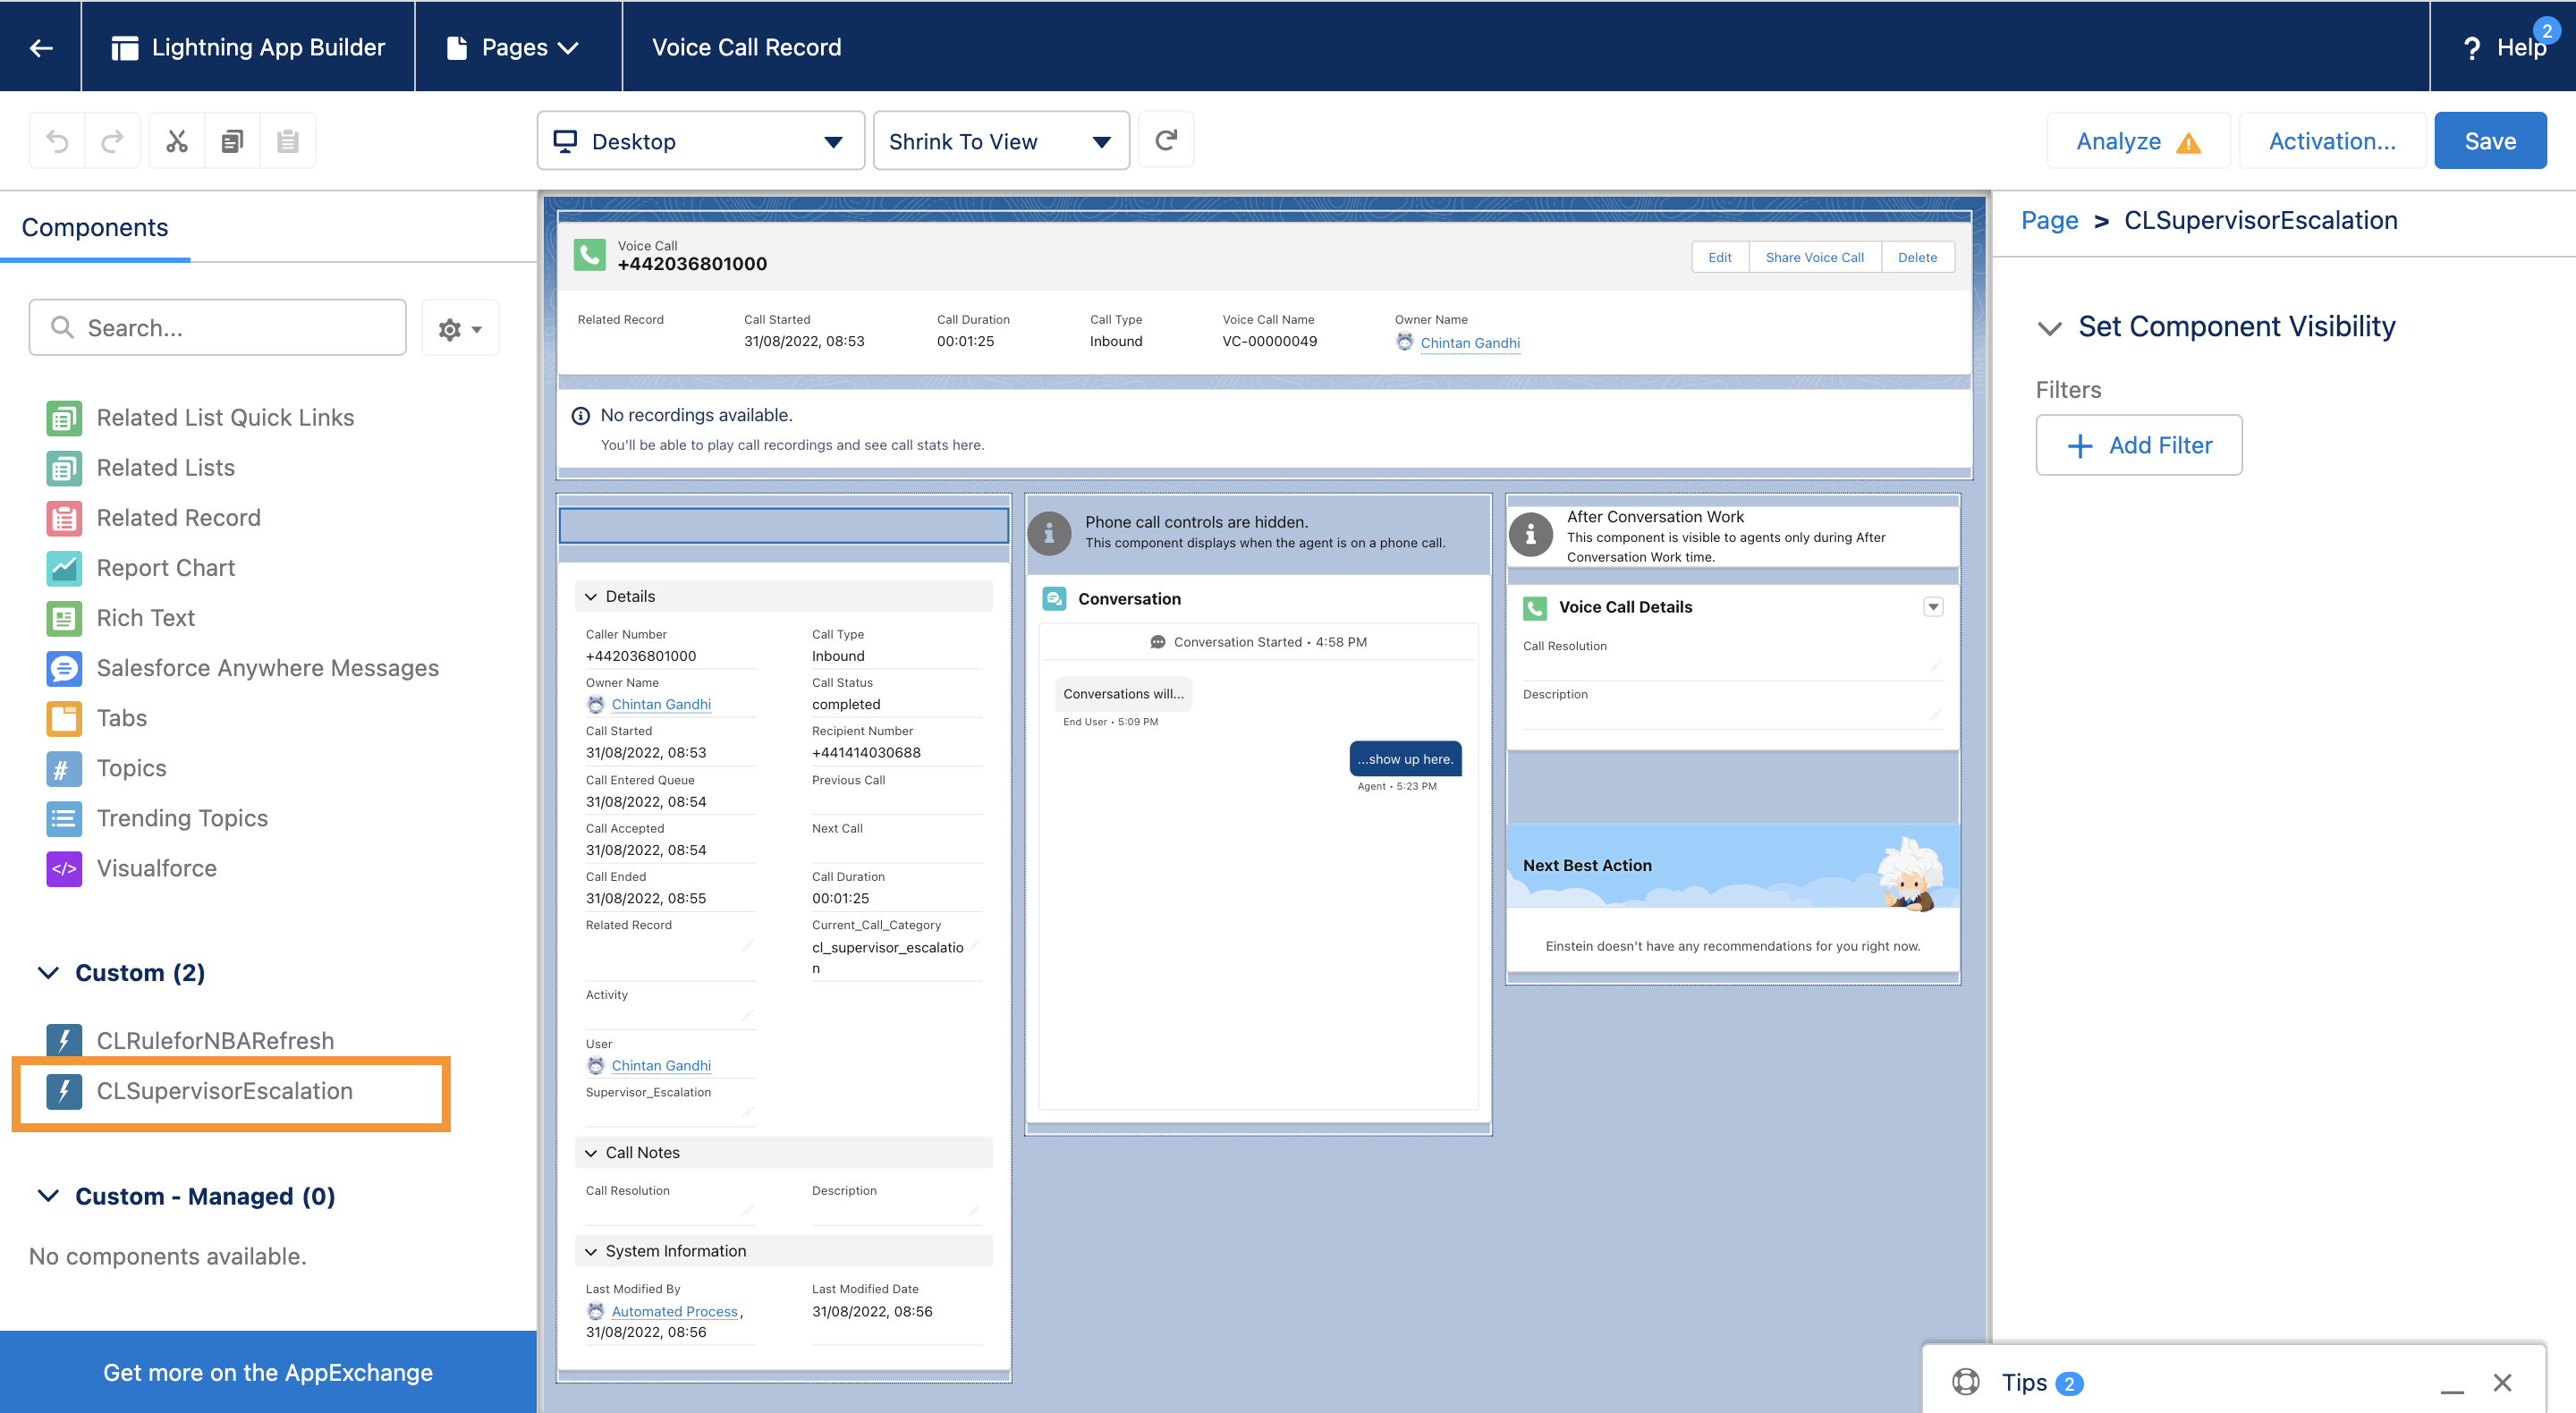The image size is (2576, 1413).
Task: Click the Lightning App Builder header item
Action: point(248,47)
